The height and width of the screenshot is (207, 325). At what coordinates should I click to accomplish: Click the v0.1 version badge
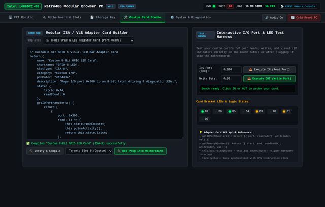pyautogui.click(x=111, y=6)
